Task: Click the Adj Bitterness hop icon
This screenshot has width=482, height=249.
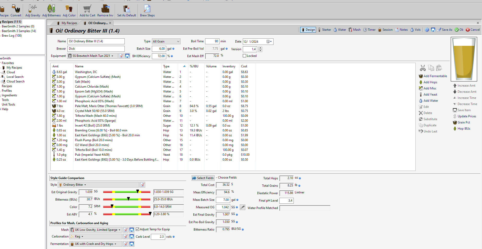Action: (51, 9)
